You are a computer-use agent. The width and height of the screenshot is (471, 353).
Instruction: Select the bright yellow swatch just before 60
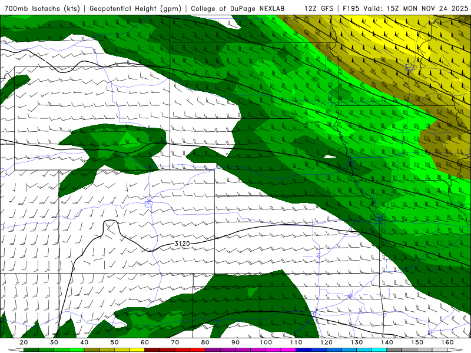point(137,349)
